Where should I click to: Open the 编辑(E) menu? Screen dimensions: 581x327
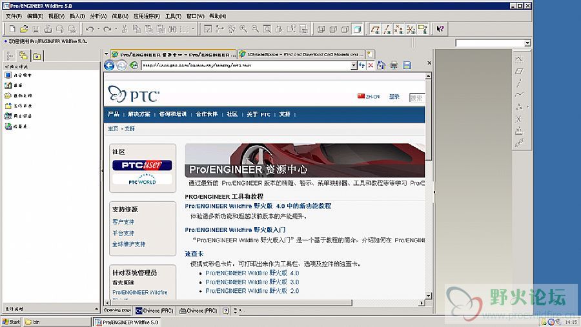coord(36,16)
